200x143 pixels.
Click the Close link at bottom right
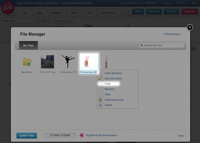point(181,136)
